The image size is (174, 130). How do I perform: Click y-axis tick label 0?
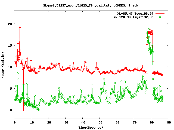tap(11, 110)
